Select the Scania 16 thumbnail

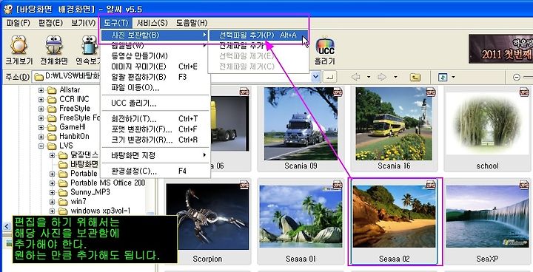coord(394,129)
